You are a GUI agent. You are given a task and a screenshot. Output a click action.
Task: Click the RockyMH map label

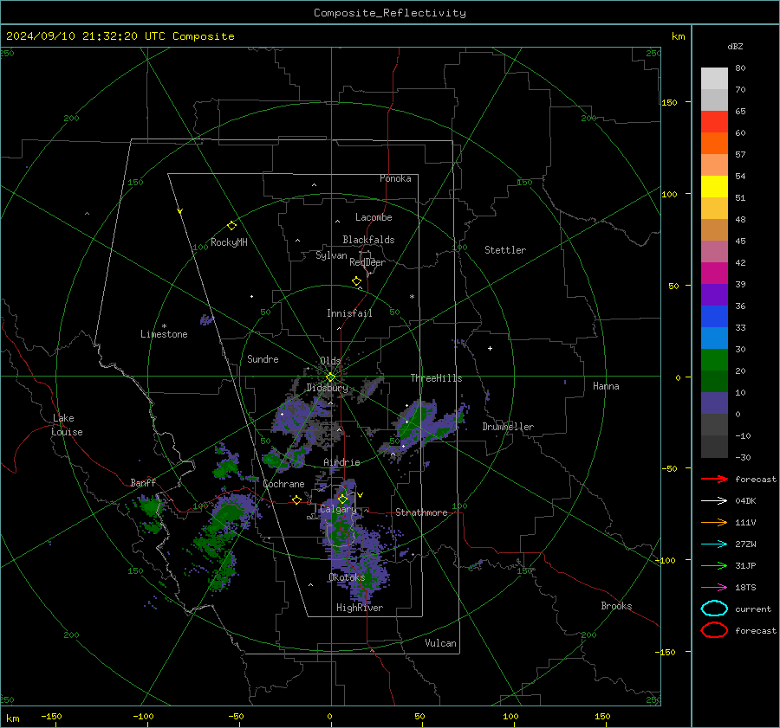point(229,242)
